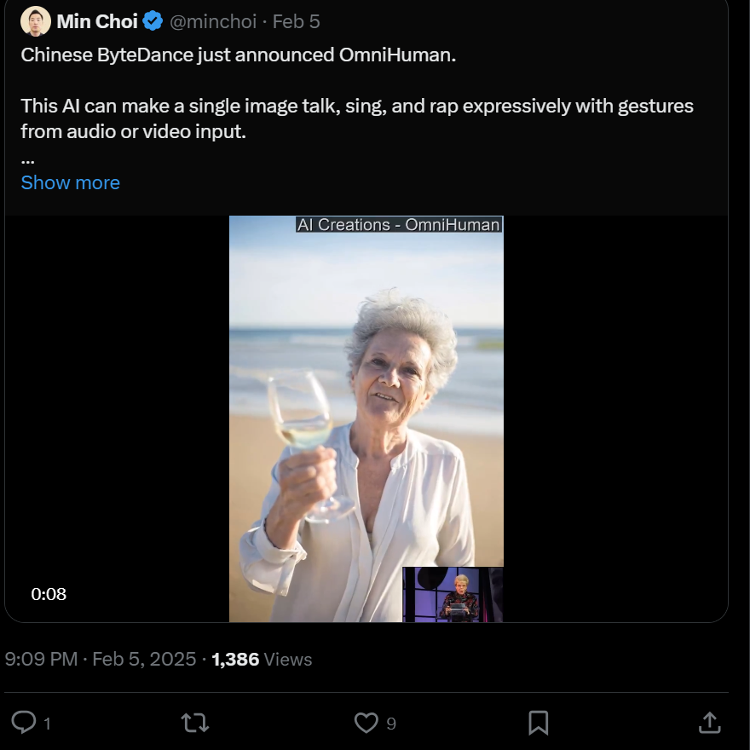Click the reply speech bubble icon

click(24, 723)
